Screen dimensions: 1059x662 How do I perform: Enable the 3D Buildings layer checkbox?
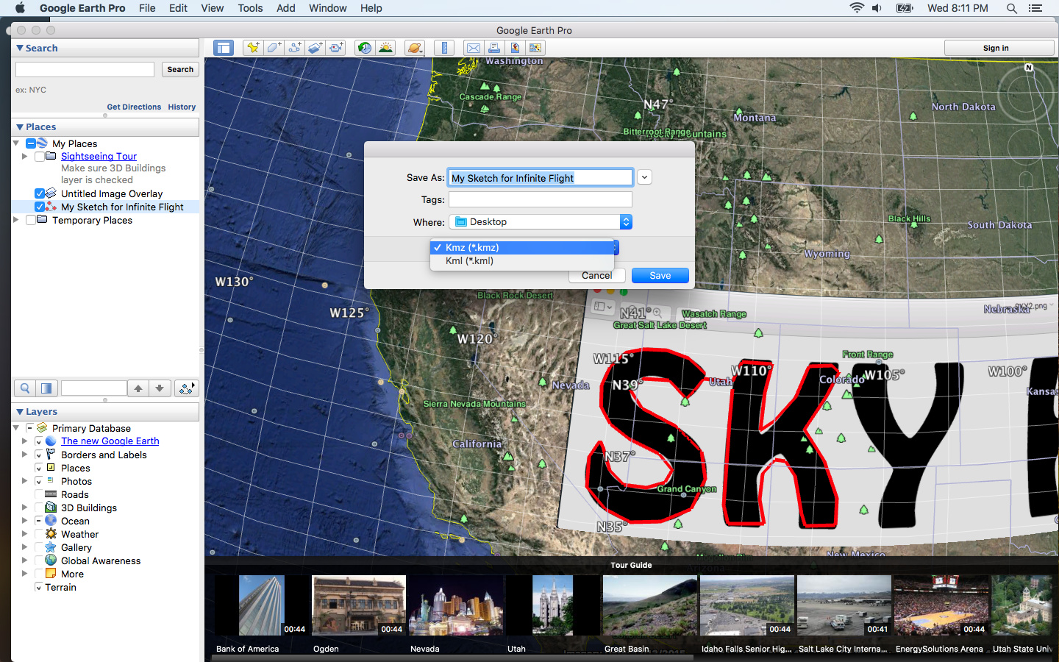39,508
